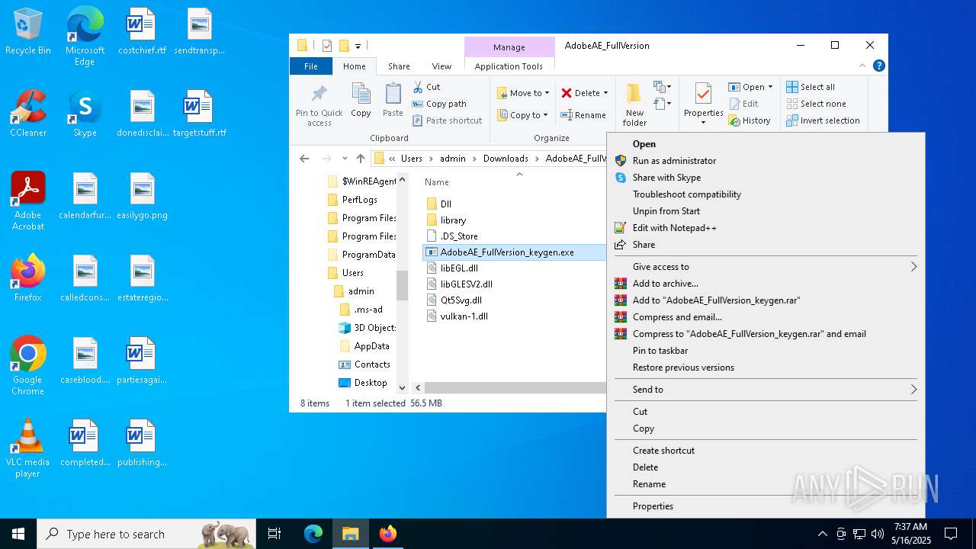Click the Cut scissors icon in ribbon
Viewport: 976px width, 549px height.
tap(418, 87)
